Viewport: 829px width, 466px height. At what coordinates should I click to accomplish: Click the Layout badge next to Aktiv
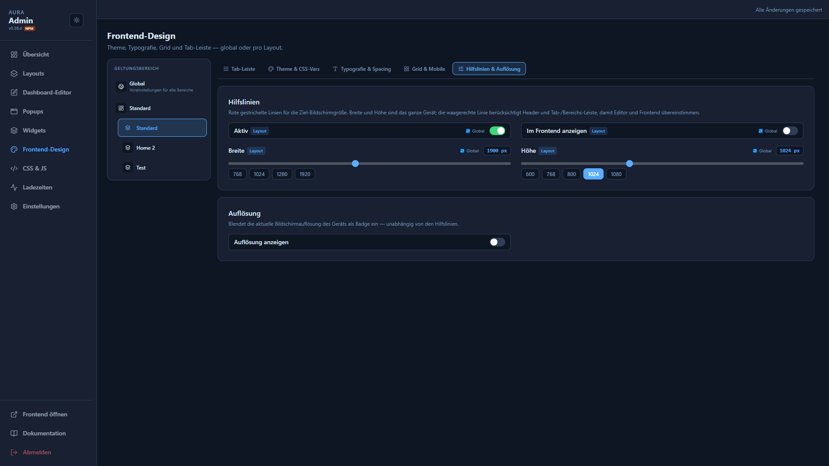260,131
